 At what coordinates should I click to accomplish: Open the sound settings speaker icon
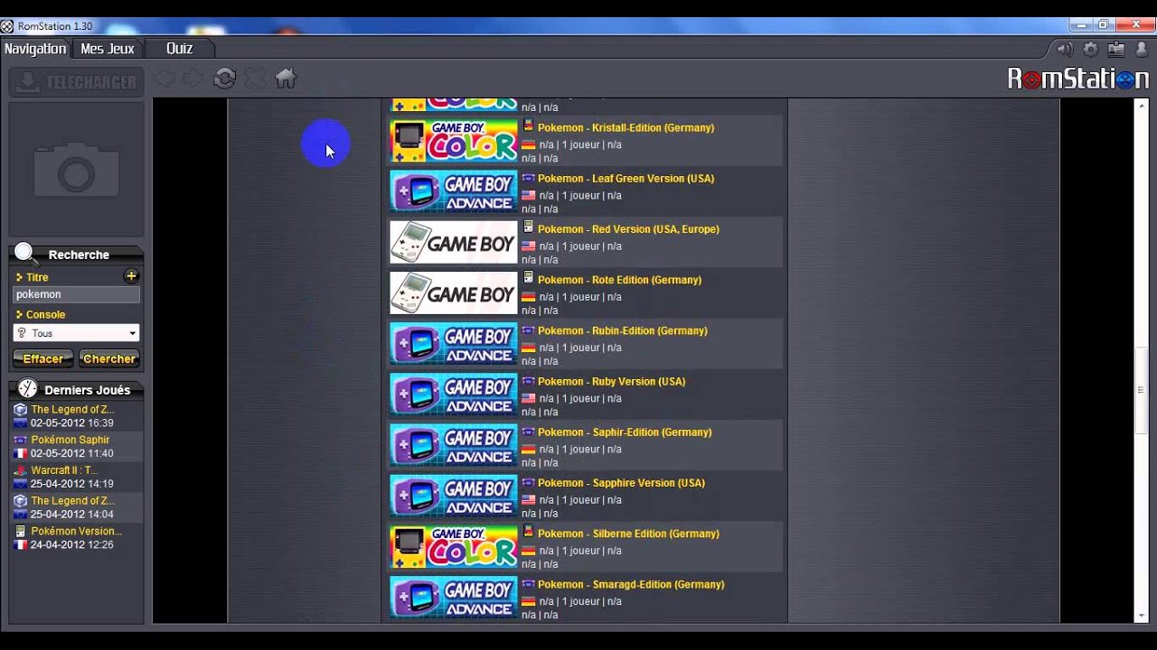click(x=1065, y=50)
